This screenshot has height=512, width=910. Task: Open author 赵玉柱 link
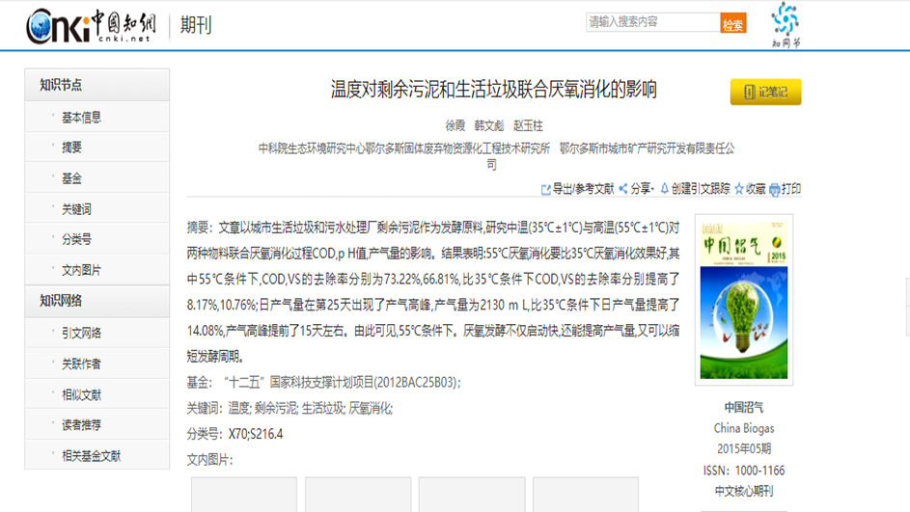(x=528, y=125)
